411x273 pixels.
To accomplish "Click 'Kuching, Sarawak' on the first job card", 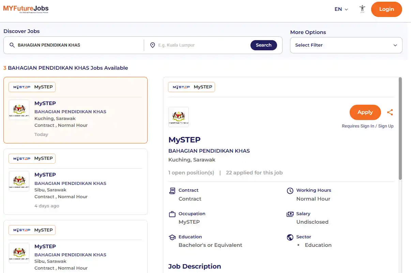I will tap(55, 119).
